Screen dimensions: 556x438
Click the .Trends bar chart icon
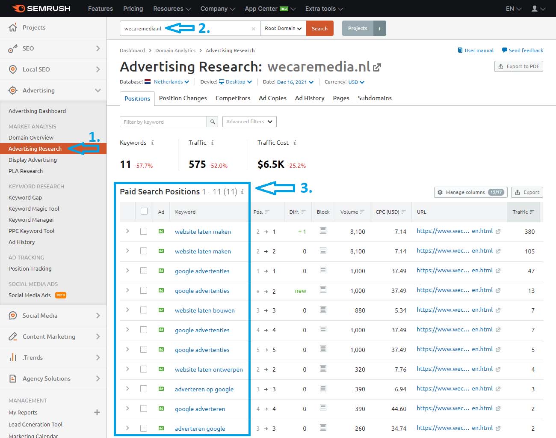[x=13, y=358]
